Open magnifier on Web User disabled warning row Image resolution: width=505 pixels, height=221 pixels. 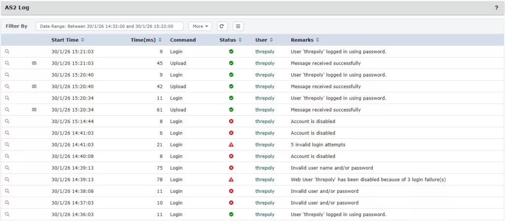[x=7, y=180]
